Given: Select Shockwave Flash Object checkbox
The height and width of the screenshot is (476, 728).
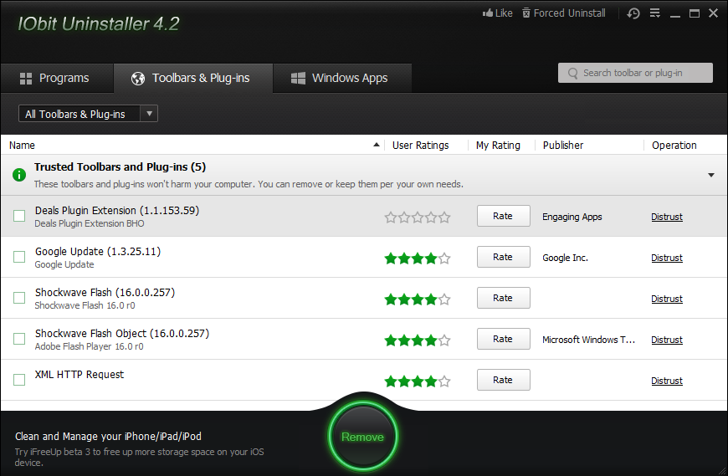Looking at the screenshot, I should tap(19, 339).
